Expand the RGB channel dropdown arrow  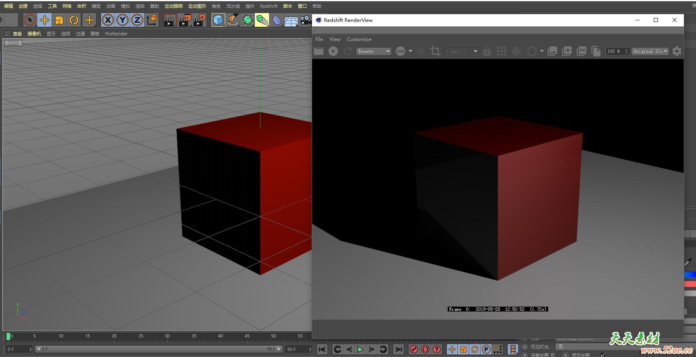pos(410,51)
